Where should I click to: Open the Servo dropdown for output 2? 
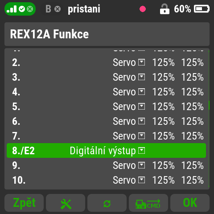pyautogui.click(x=129, y=62)
